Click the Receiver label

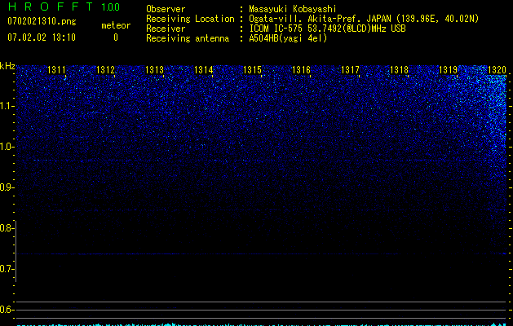pyautogui.click(x=166, y=29)
